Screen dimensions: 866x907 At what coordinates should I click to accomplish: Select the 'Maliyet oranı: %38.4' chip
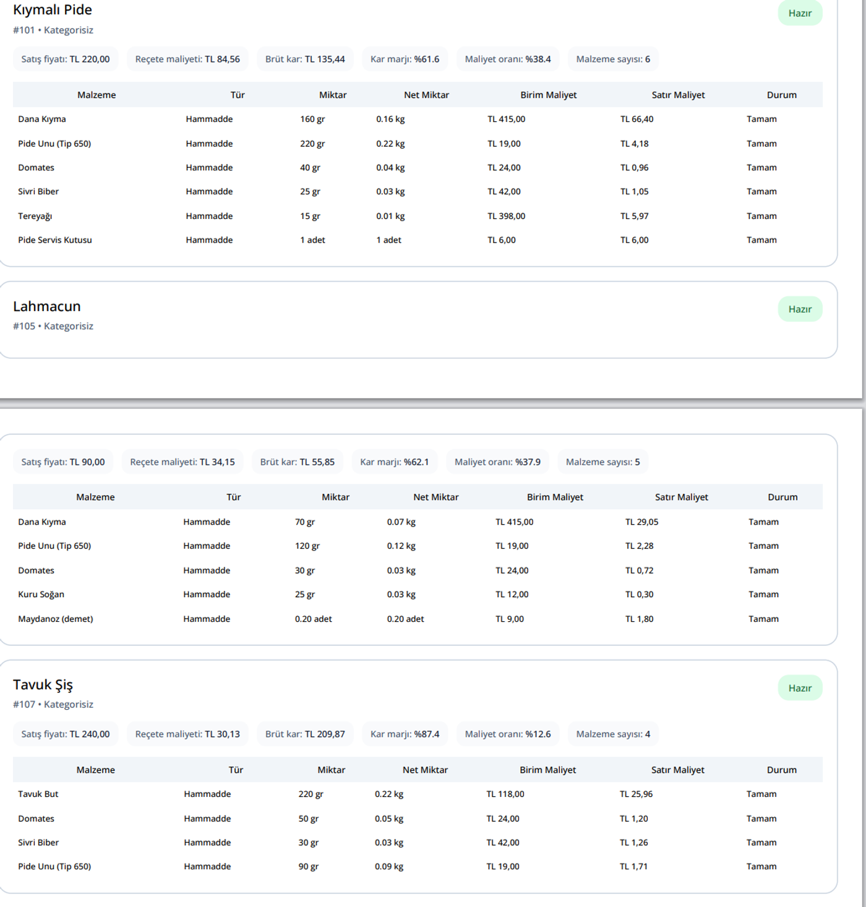508,59
